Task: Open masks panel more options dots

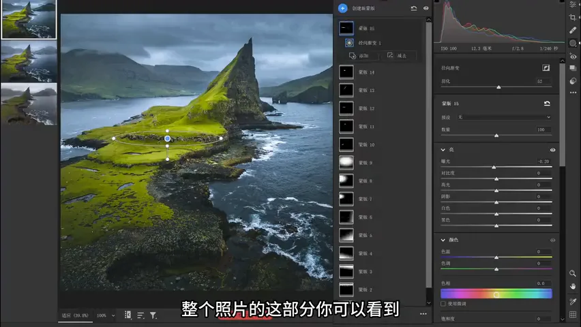Action: 423,313
